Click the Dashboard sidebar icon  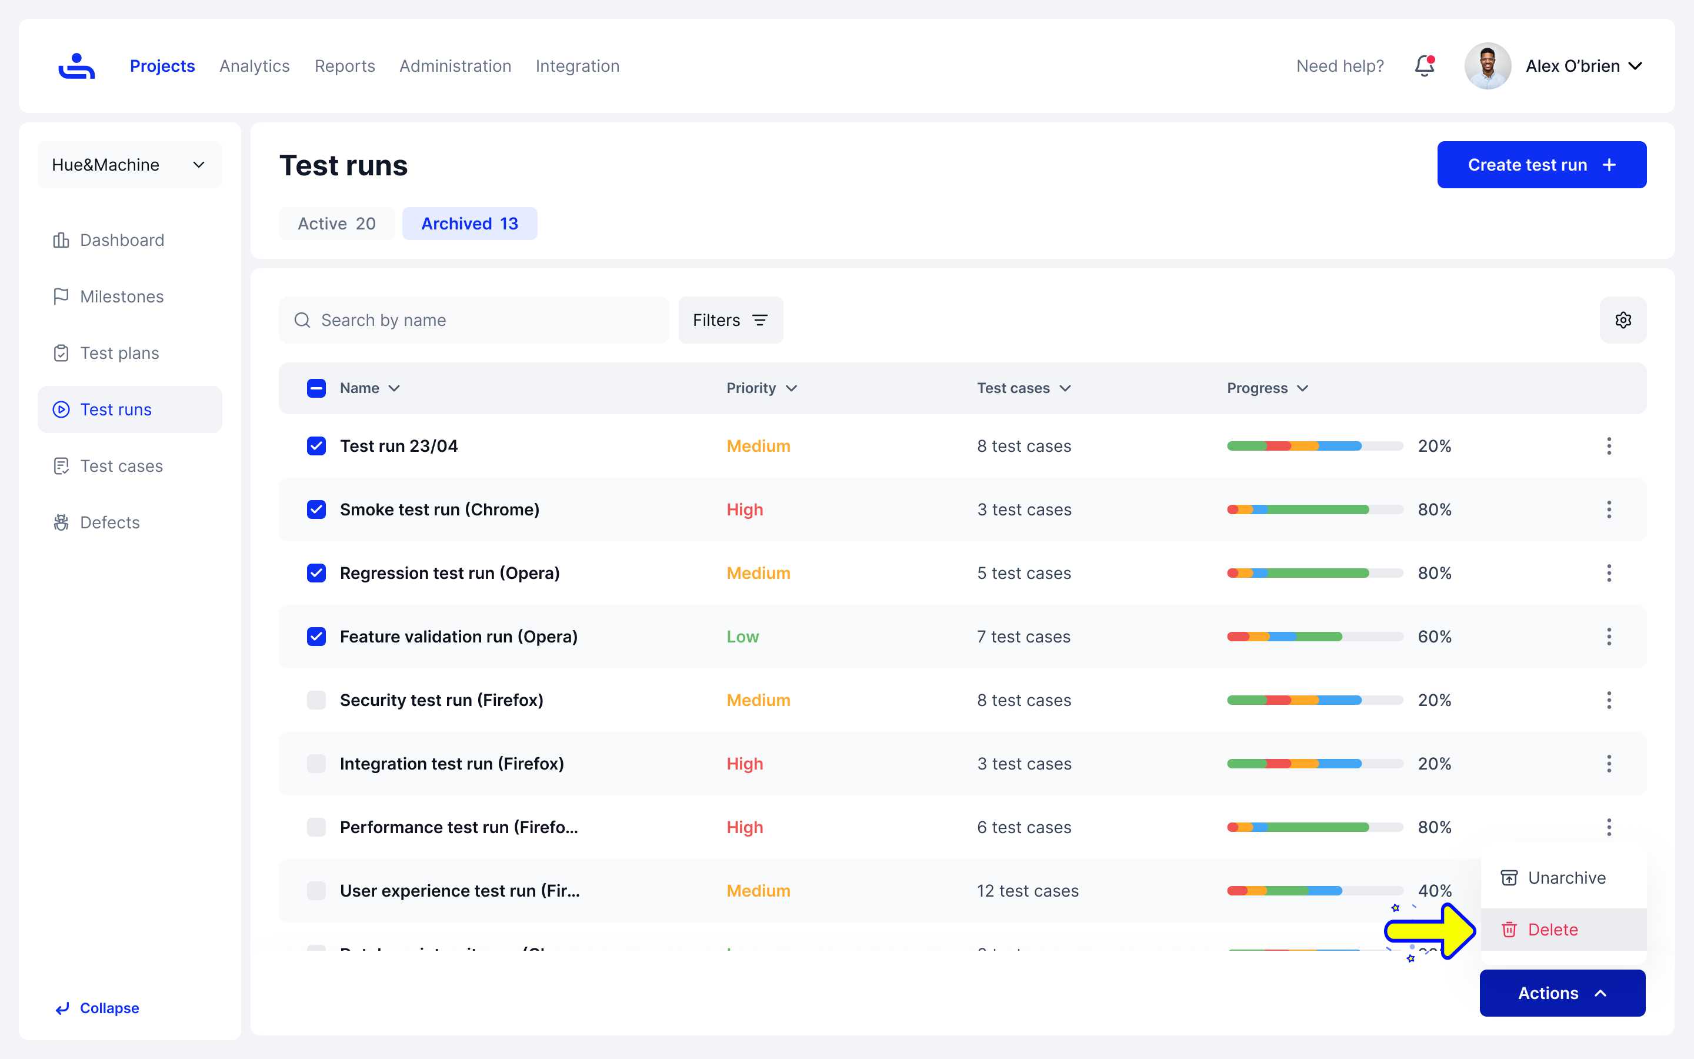pyautogui.click(x=61, y=240)
